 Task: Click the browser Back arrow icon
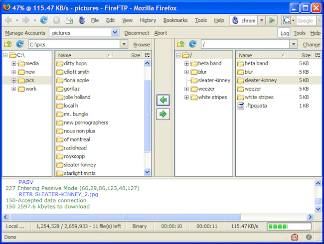pyautogui.click(x=8, y=20)
